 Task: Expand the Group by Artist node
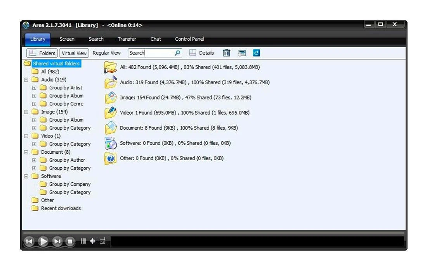[x=34, y=88]
